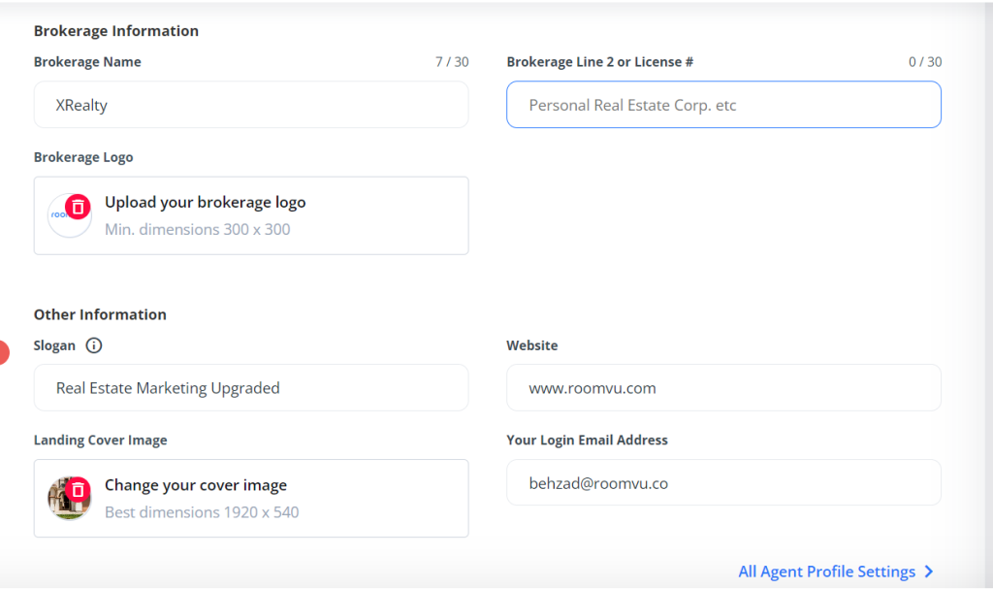Click the 7 / 30 character counter
Screen dimensions: 993x589
point(451,62)
